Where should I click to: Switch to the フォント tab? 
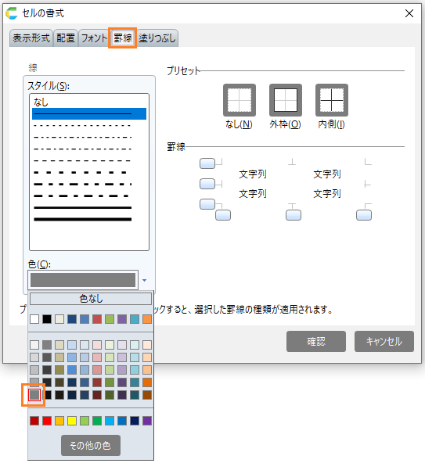point(94,38)
